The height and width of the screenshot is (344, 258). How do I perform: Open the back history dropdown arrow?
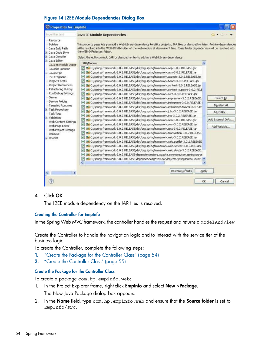pyautogui.click(x=217, y=35)
